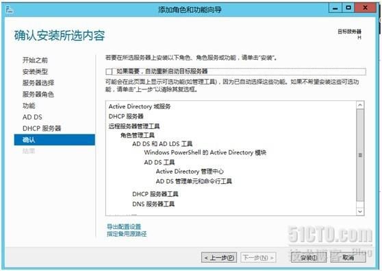Switch to the 服务器角色 step
Screen dimensions: 382x271
[x=38, y=94]
